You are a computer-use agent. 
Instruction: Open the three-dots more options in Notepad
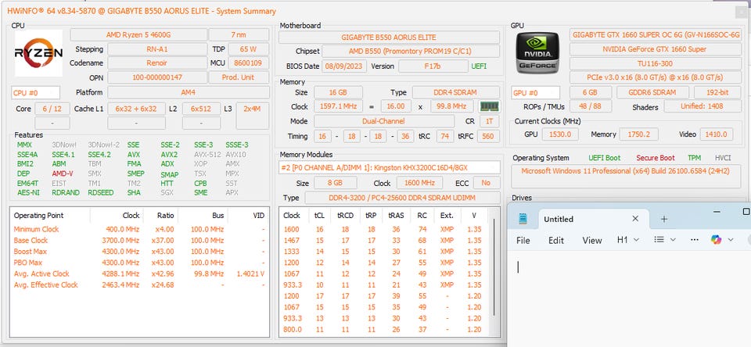click(x=695, y=240)
